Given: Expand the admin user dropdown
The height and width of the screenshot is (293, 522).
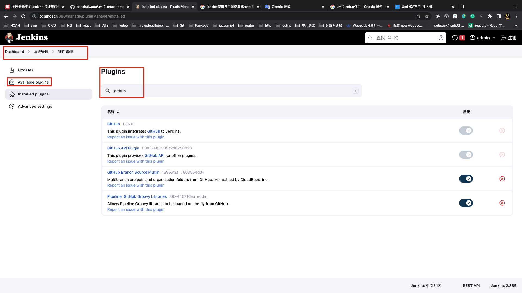Looking at the screenshot, I should pos(494,38).
